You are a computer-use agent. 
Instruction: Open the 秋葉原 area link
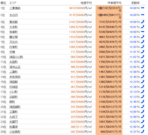pos(14,127)
